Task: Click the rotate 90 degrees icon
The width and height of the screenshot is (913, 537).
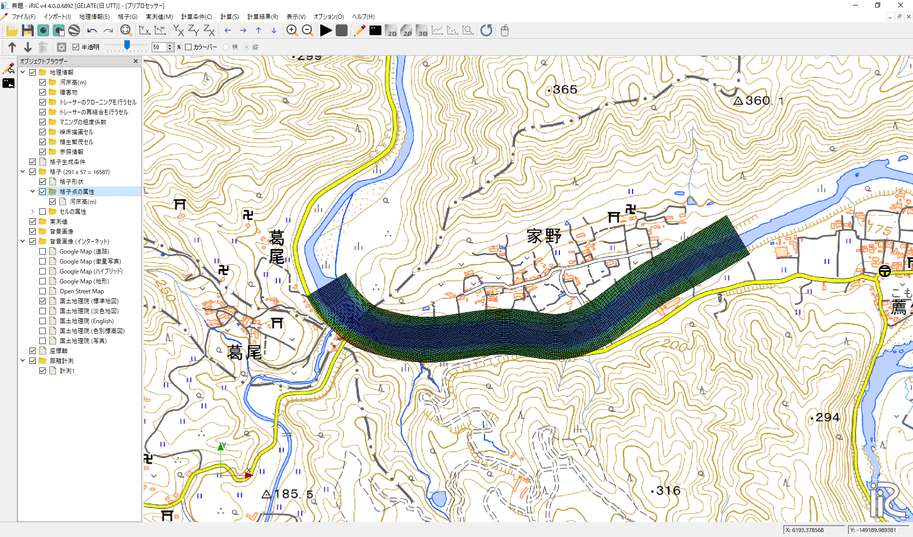Action: (x=160, y=31)
